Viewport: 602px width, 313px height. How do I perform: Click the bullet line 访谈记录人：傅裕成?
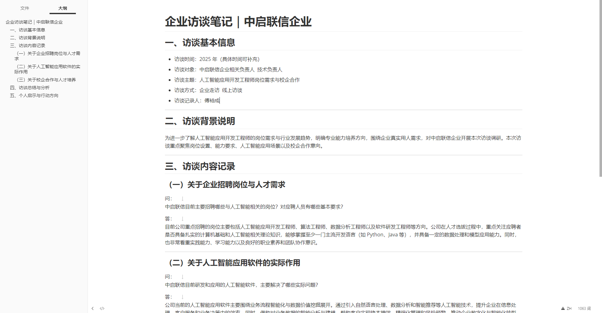pos(197,100)
